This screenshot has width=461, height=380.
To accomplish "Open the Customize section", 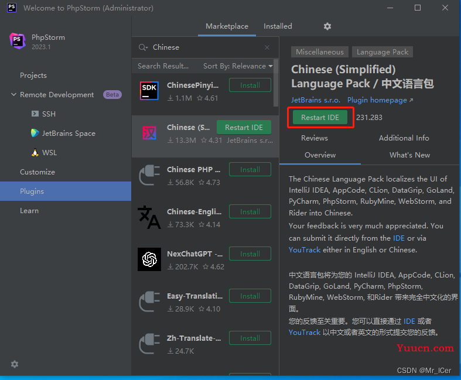I will tap(37, 172).
